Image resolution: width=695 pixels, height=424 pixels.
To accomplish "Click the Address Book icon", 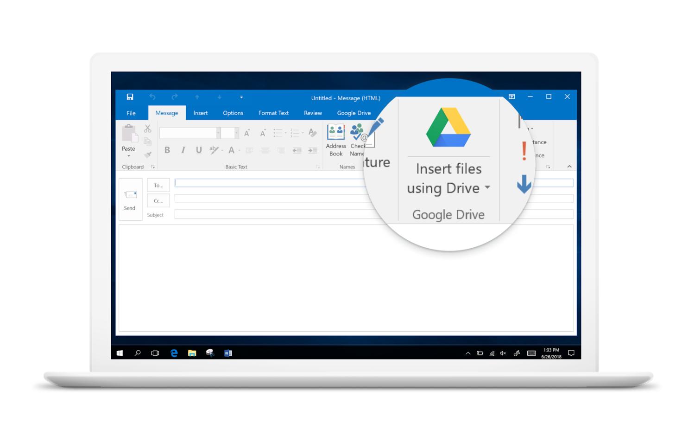I will [336, 133].
